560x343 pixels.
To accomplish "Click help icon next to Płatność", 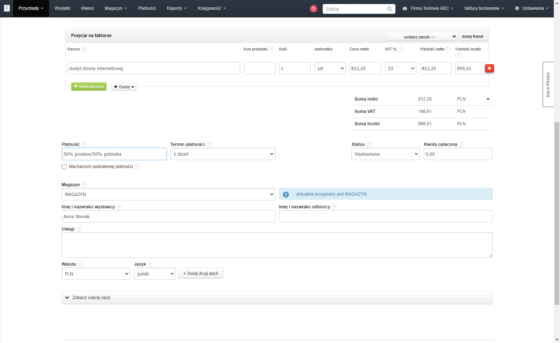I will coord(84,144).
